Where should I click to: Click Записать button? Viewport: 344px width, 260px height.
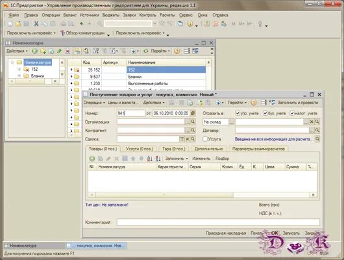coord(291,233)
